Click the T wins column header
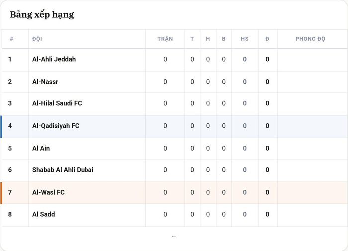Viewport: 348px width, 251px height. [x=192, y=39]
